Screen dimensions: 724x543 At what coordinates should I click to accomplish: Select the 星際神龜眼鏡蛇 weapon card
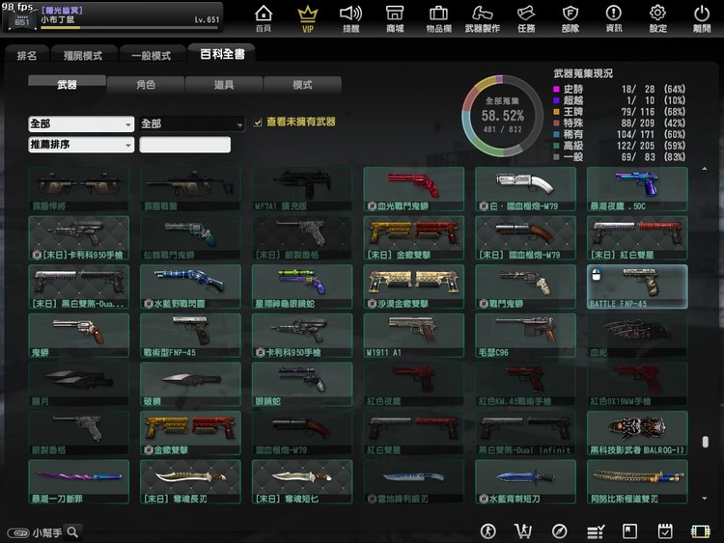click(302, 286)
